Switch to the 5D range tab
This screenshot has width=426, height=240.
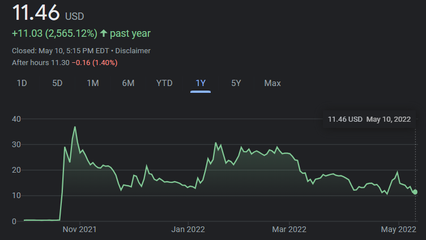57,83
